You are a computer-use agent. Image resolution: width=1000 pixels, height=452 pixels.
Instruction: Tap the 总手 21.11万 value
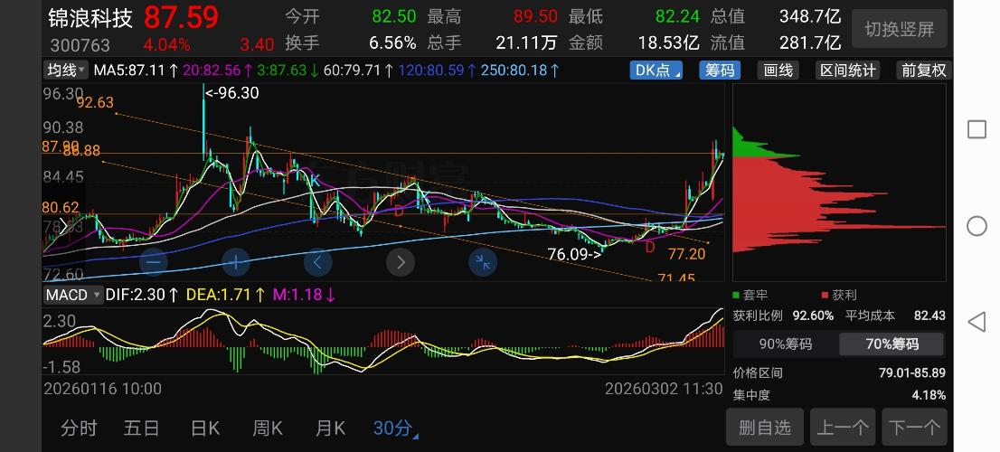(526, 42)
